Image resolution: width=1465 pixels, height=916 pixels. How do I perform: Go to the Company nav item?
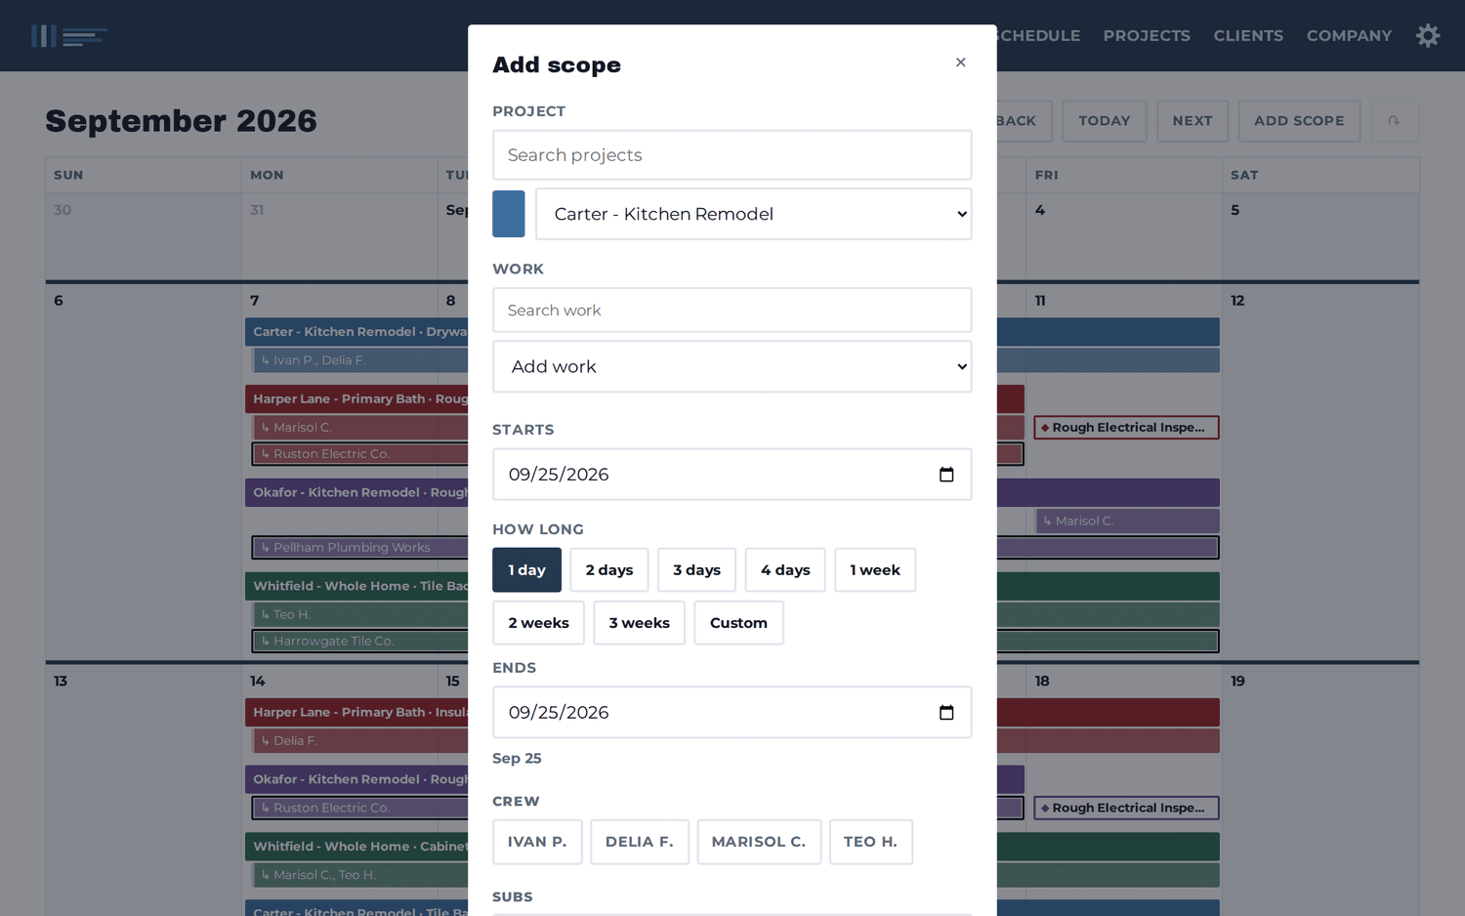pos(1349,36)
